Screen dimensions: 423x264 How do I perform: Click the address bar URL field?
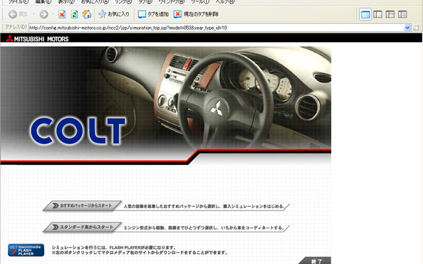click(216, 28)
